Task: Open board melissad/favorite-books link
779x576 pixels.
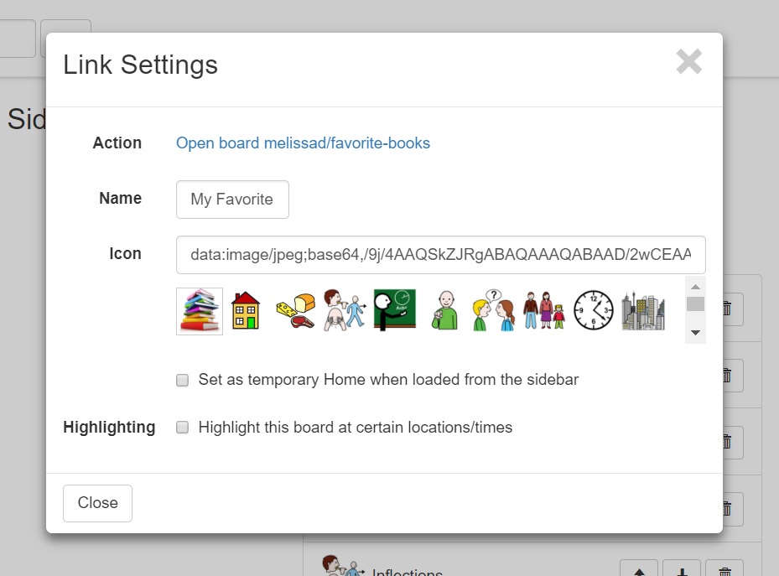Action: coord(303,143)
